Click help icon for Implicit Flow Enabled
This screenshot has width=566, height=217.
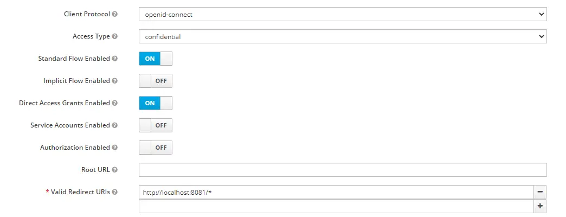click(115, 81)
